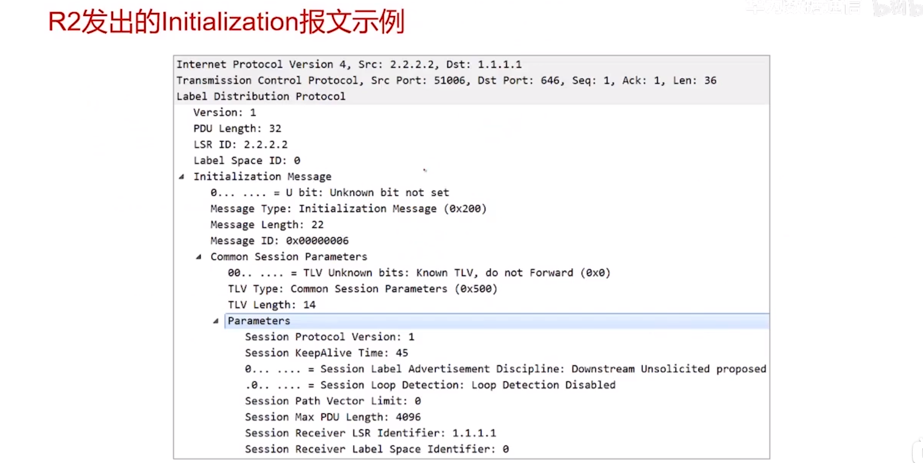
Task: Click the 'U bit: Unknown bit not set' line
Action: pos(330,193)
